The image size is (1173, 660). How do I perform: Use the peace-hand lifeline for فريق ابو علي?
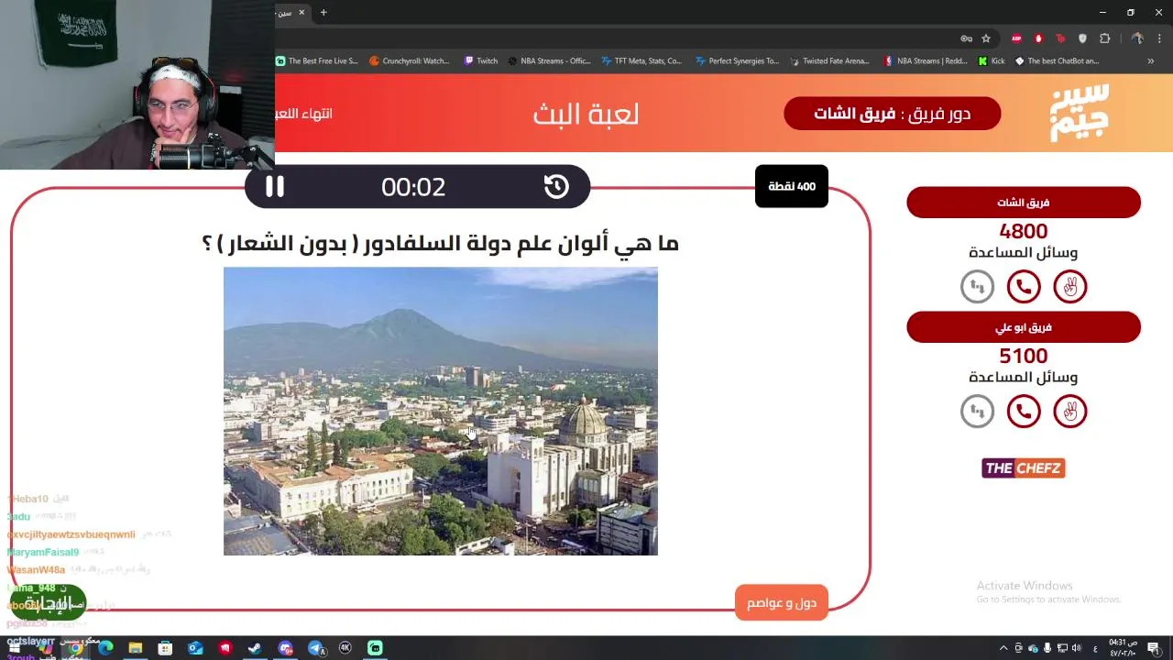click(x=1069, y=412)
